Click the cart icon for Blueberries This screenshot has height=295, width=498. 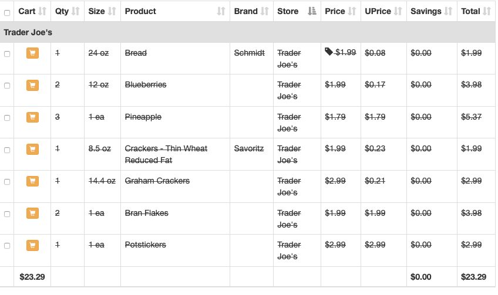click(32, 85)
